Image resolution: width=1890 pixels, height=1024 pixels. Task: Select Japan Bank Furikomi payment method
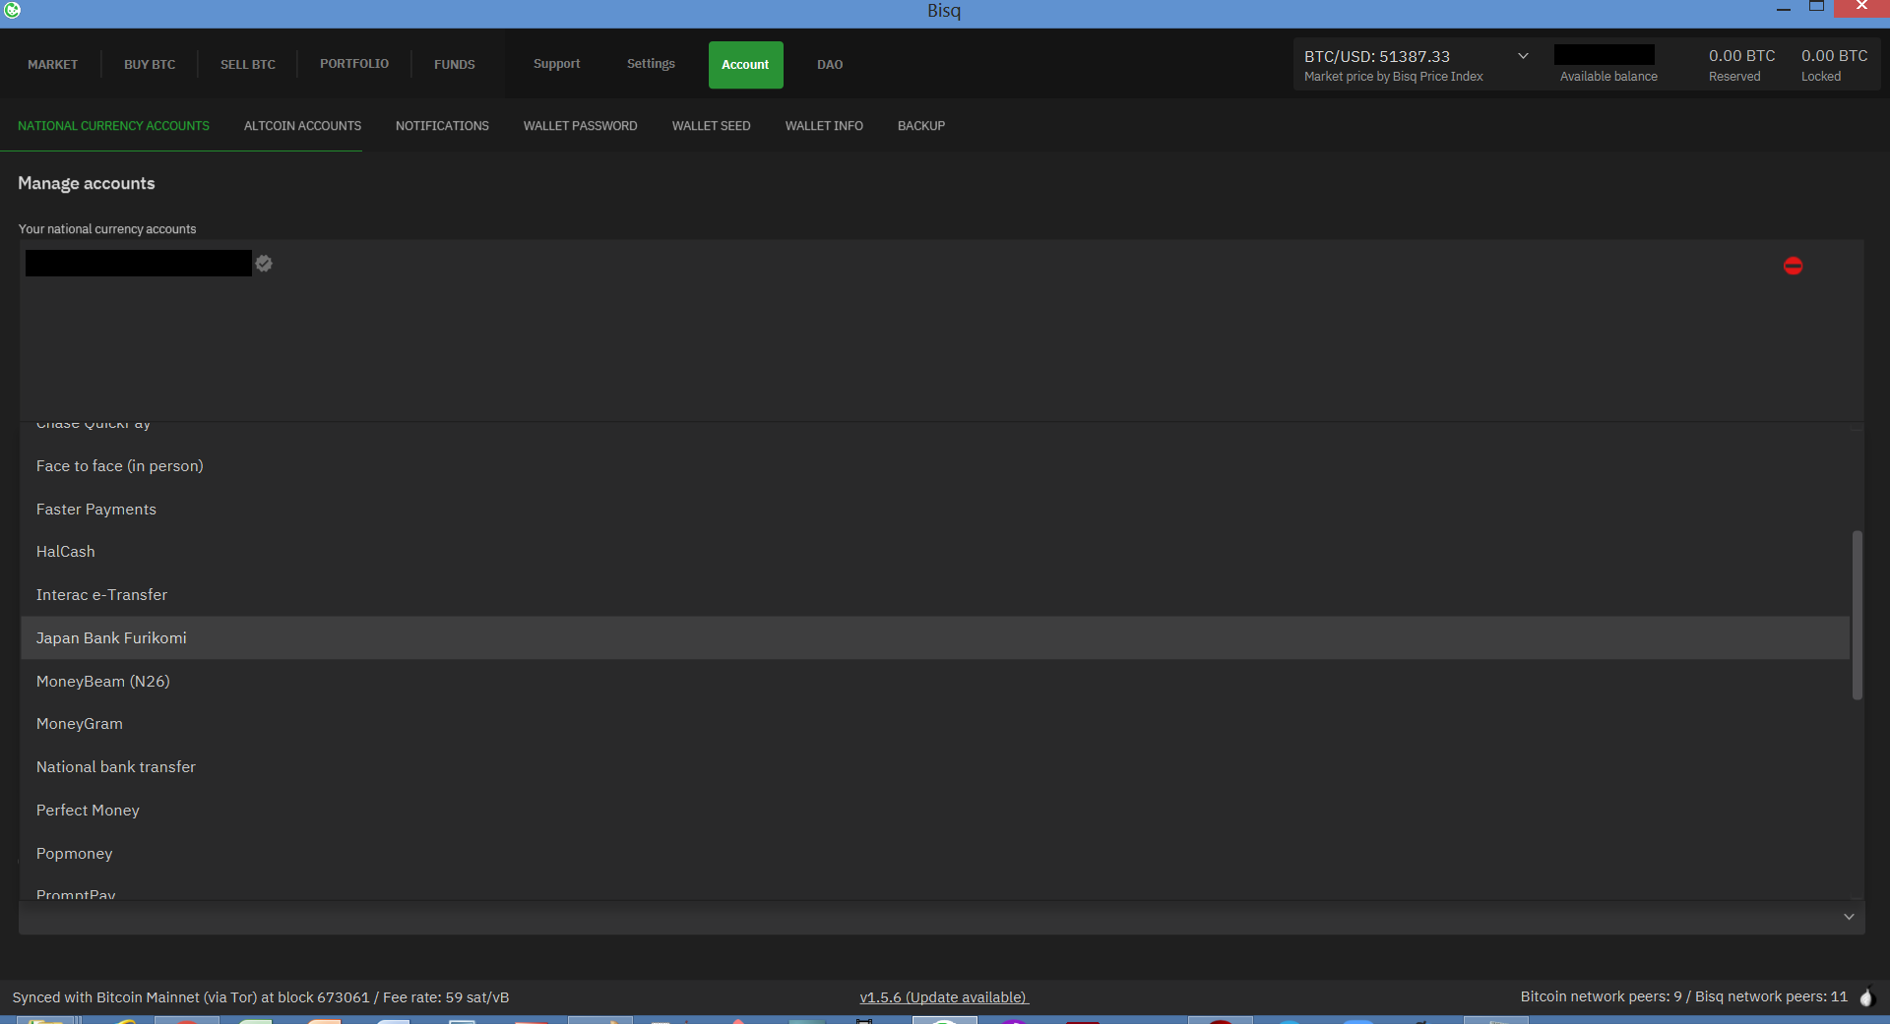[111, 638]
